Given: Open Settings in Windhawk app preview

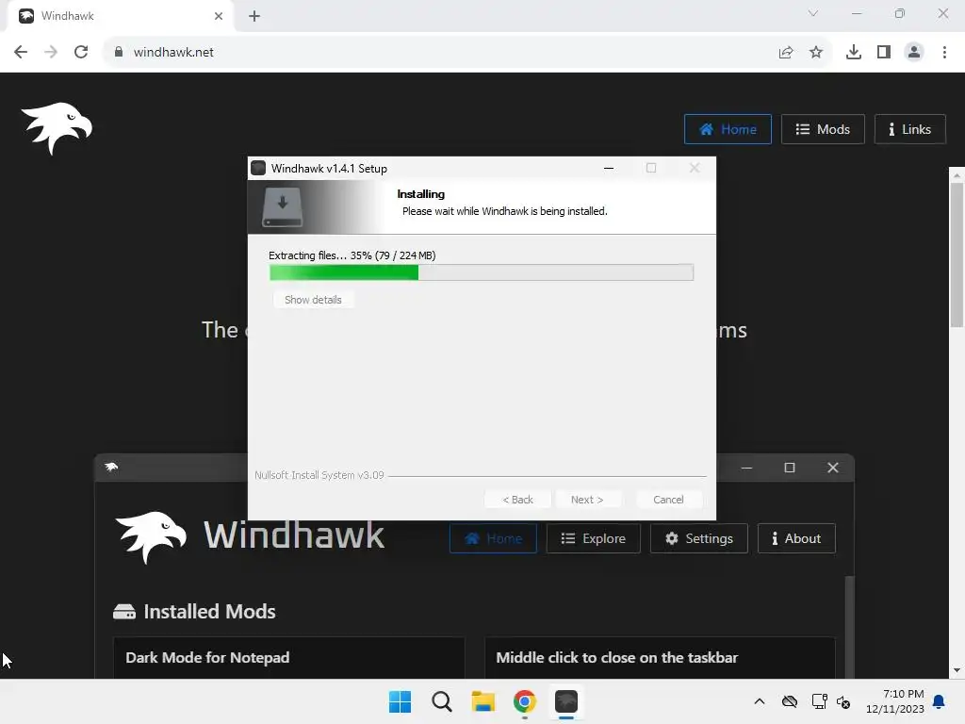Looking at the screenshot, I should [699, 538].
